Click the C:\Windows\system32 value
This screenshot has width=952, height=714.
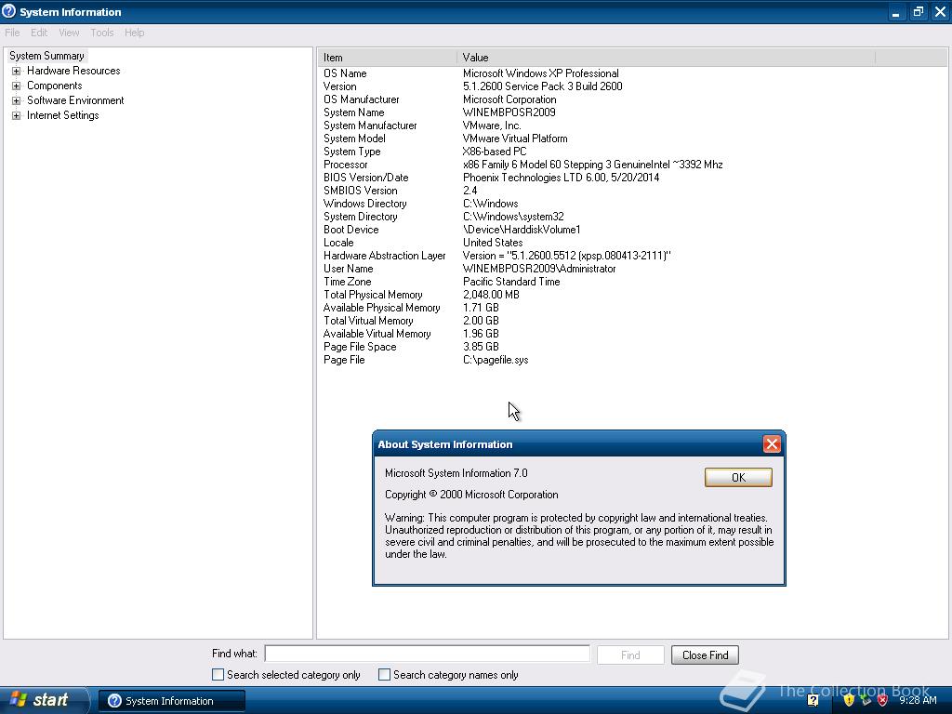513,217
